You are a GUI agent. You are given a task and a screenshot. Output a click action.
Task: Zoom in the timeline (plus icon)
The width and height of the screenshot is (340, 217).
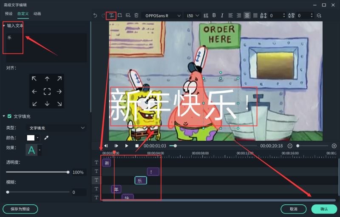(334, 146)
